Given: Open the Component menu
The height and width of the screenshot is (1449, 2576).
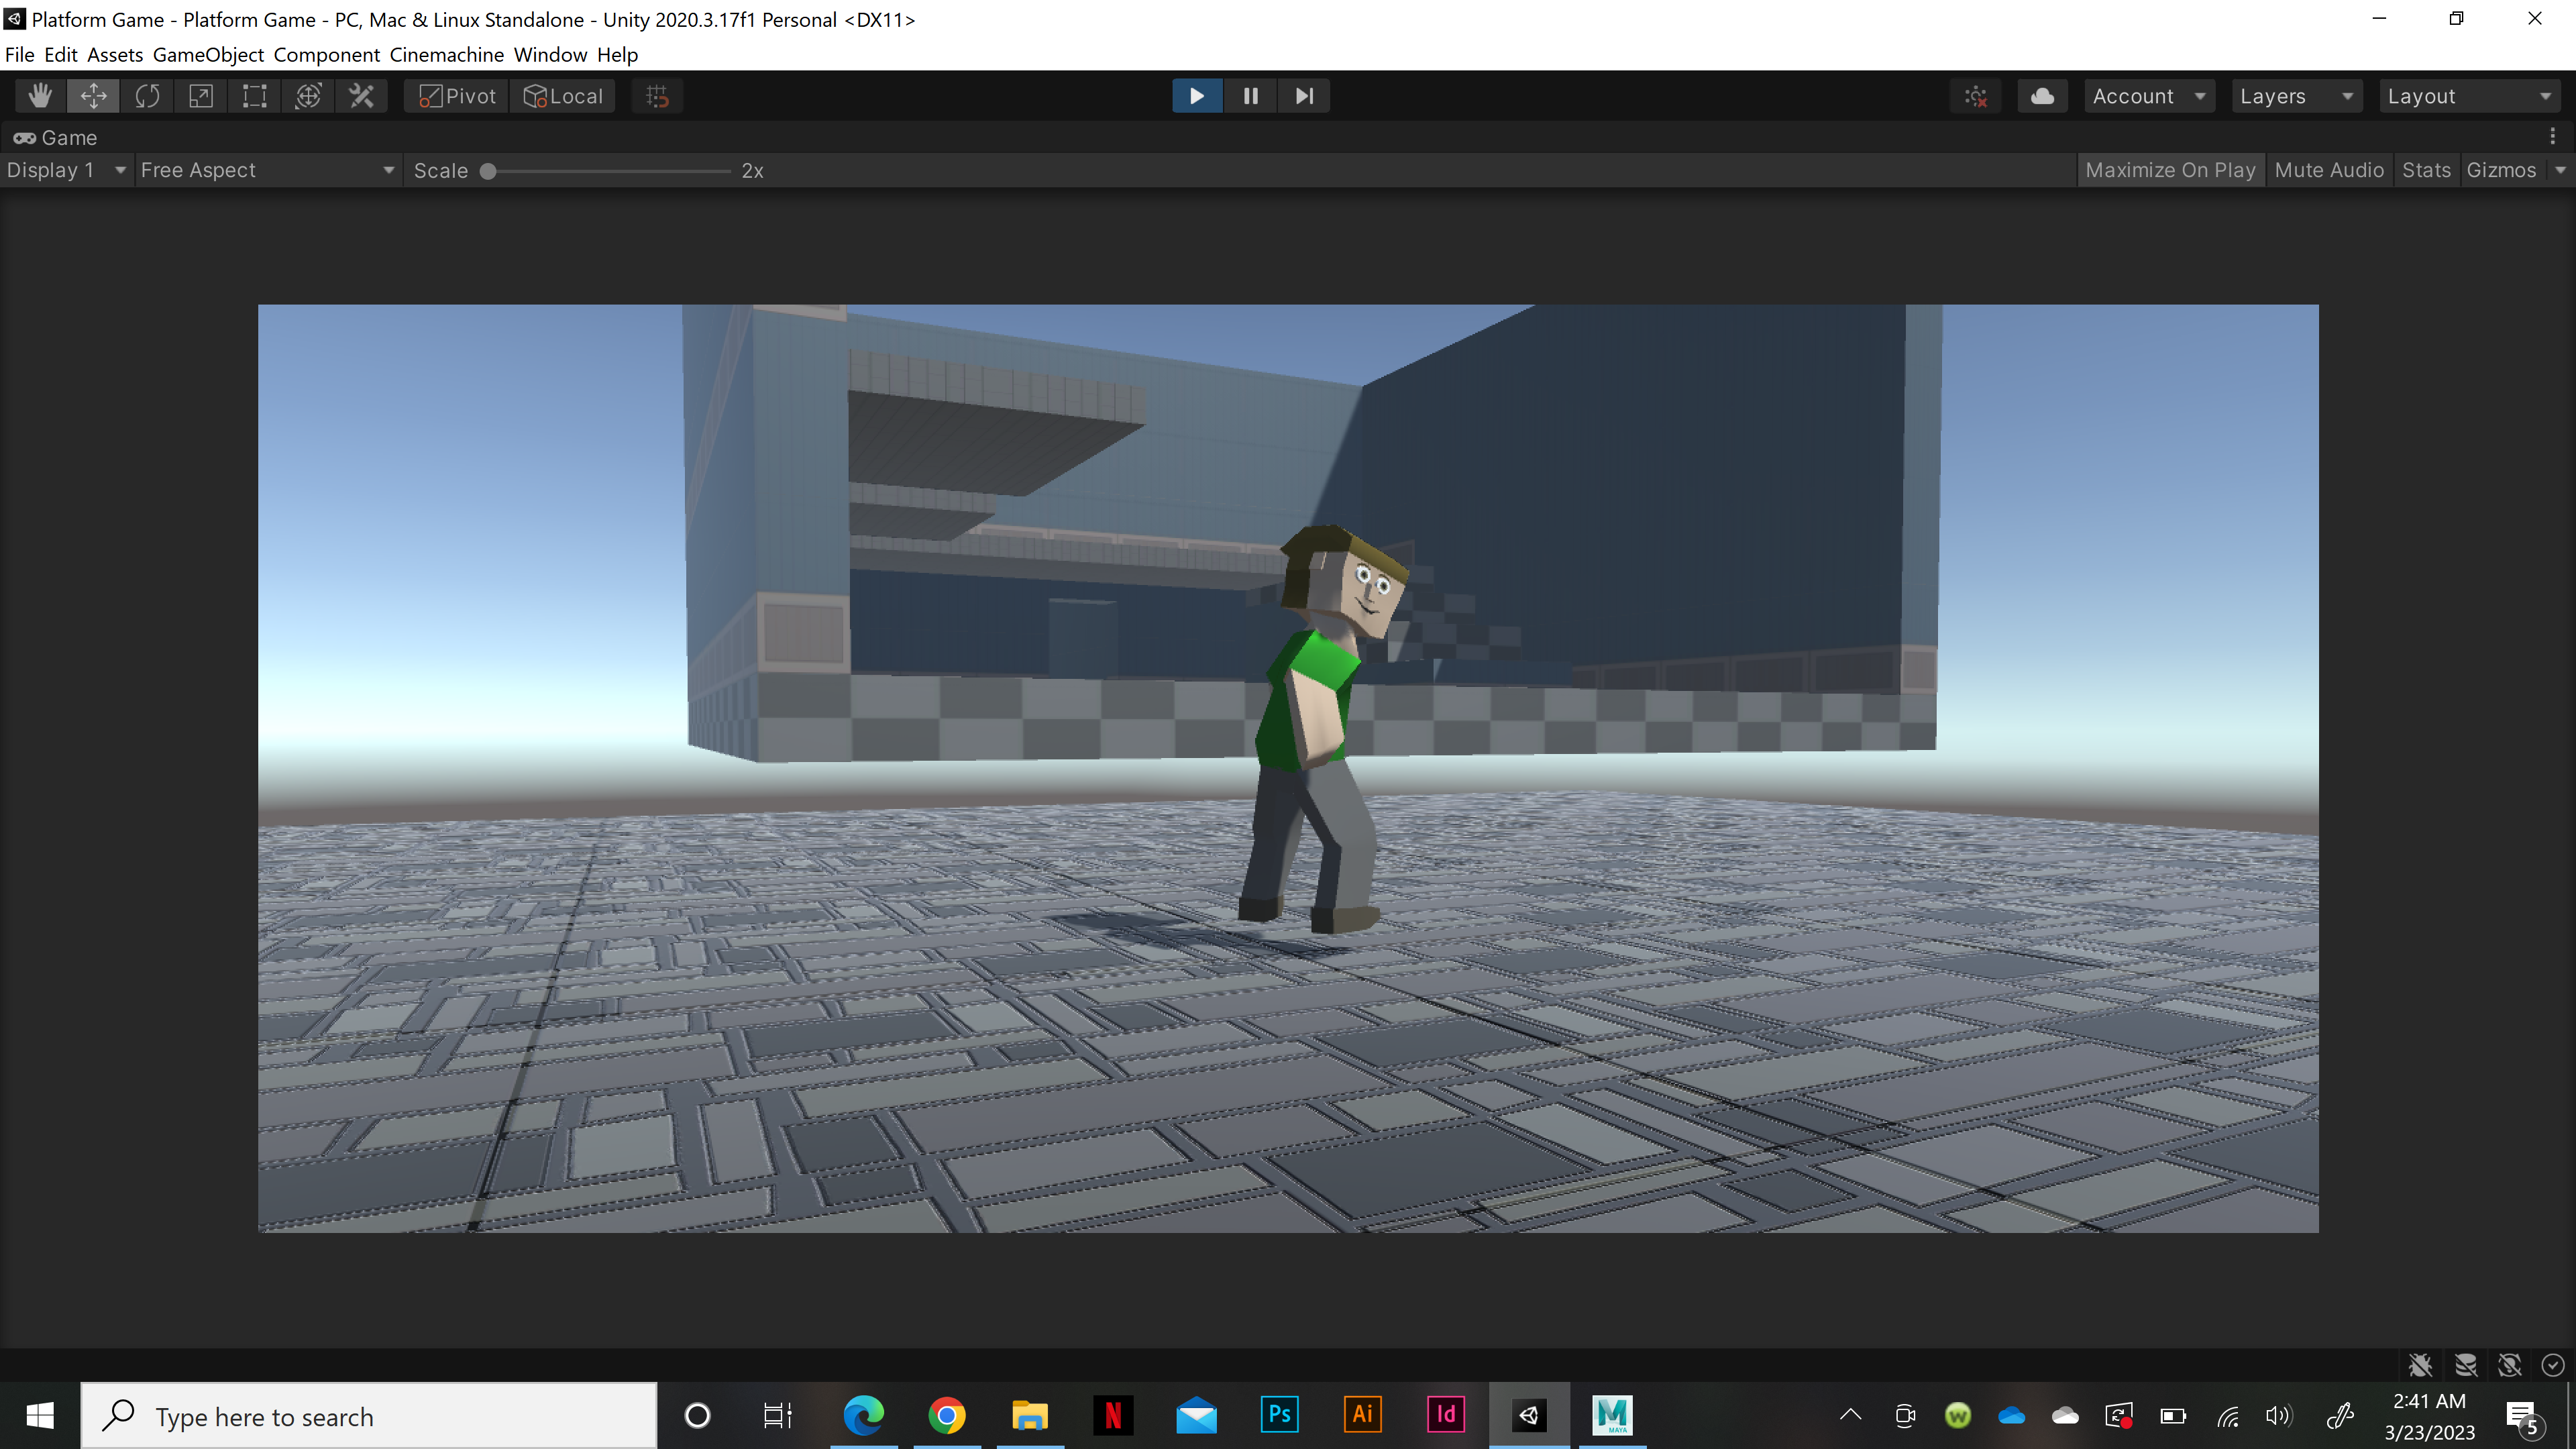Looking at the screenshot, I should point(326,55).
